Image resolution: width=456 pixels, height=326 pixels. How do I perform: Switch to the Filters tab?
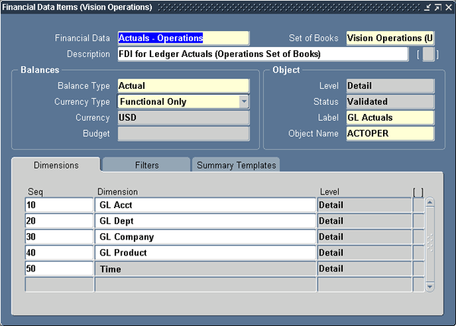click(147, 165)
